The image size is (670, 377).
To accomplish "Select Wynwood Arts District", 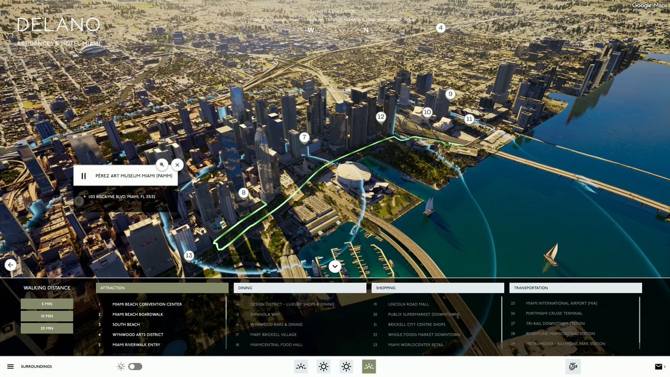I will 138,335.
